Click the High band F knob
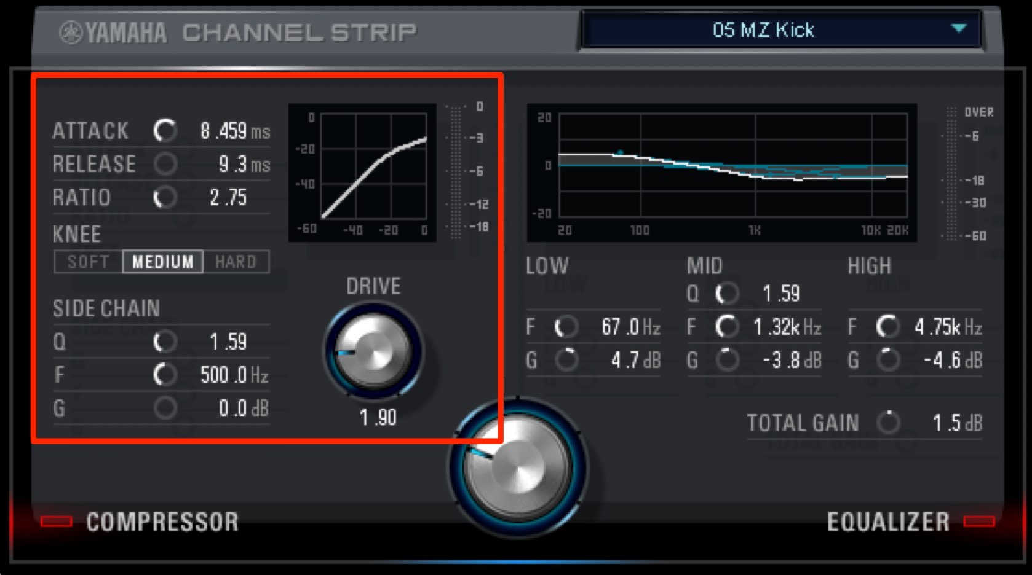This screenshot has width=1032, height=575. pyautogui.click(x=888, y=327)
